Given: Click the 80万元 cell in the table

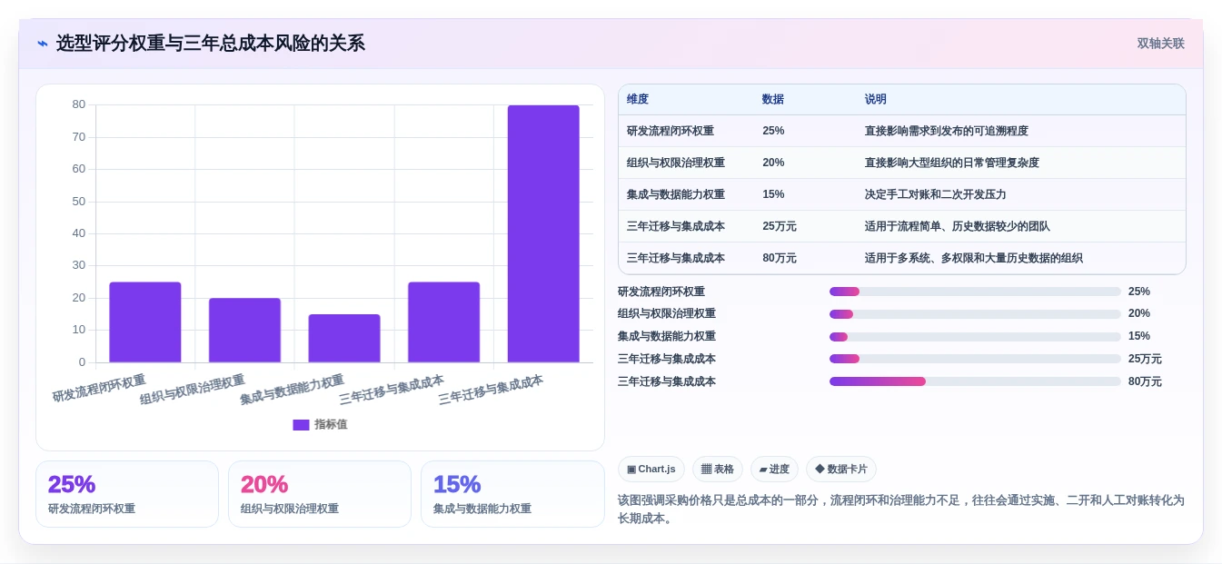Looking at the screenshot, I should (780, 258).
